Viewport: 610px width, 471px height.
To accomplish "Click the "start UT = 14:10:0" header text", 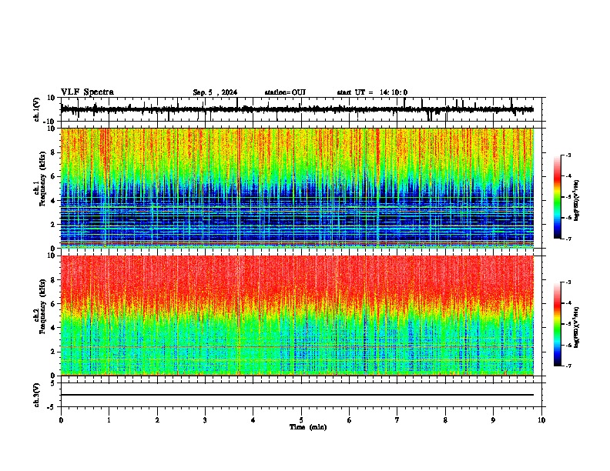I will [x=372, y=92].
